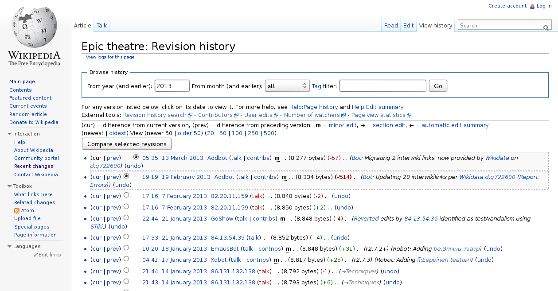Click Compare selected revisions button
Viewport: 558px width, 291px height.
click(x=127, y=144)
